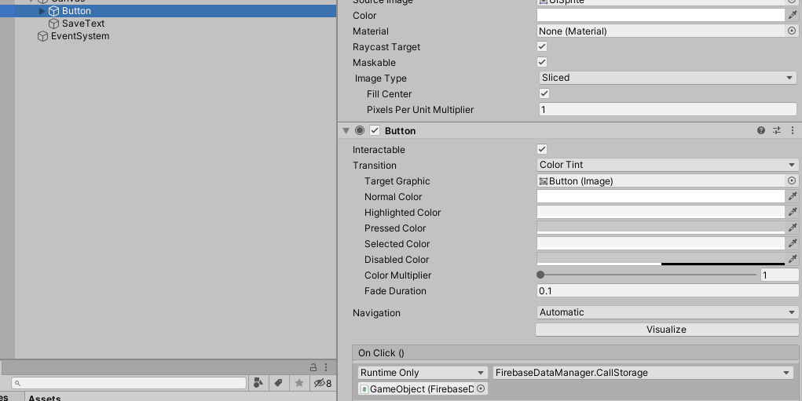The image size is (802, 401).
Task: Disable the Button component checkbox
Action: (375, 131)
